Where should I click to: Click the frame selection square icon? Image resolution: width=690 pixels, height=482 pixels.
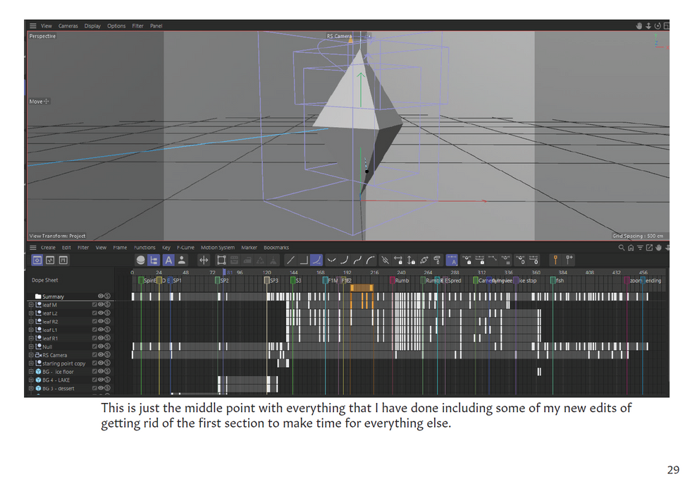pos(221,260)
